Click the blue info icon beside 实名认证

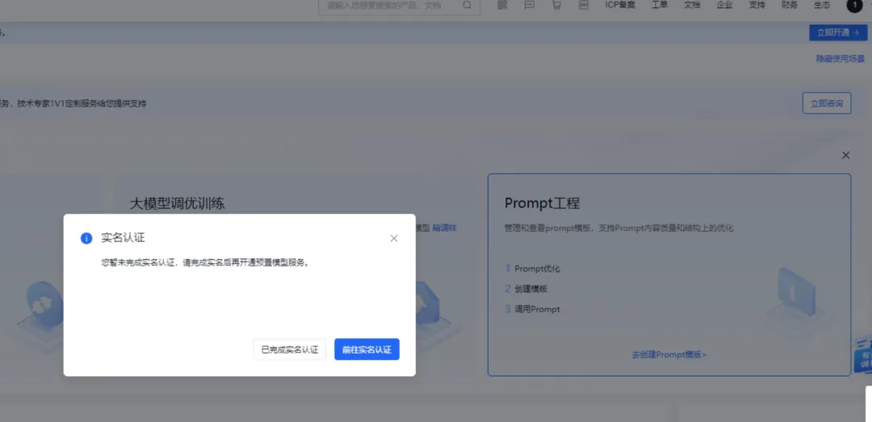click(x=86, y=239)
